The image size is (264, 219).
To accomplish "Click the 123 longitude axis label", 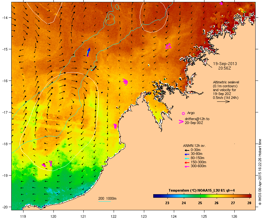I will point(144,216).
